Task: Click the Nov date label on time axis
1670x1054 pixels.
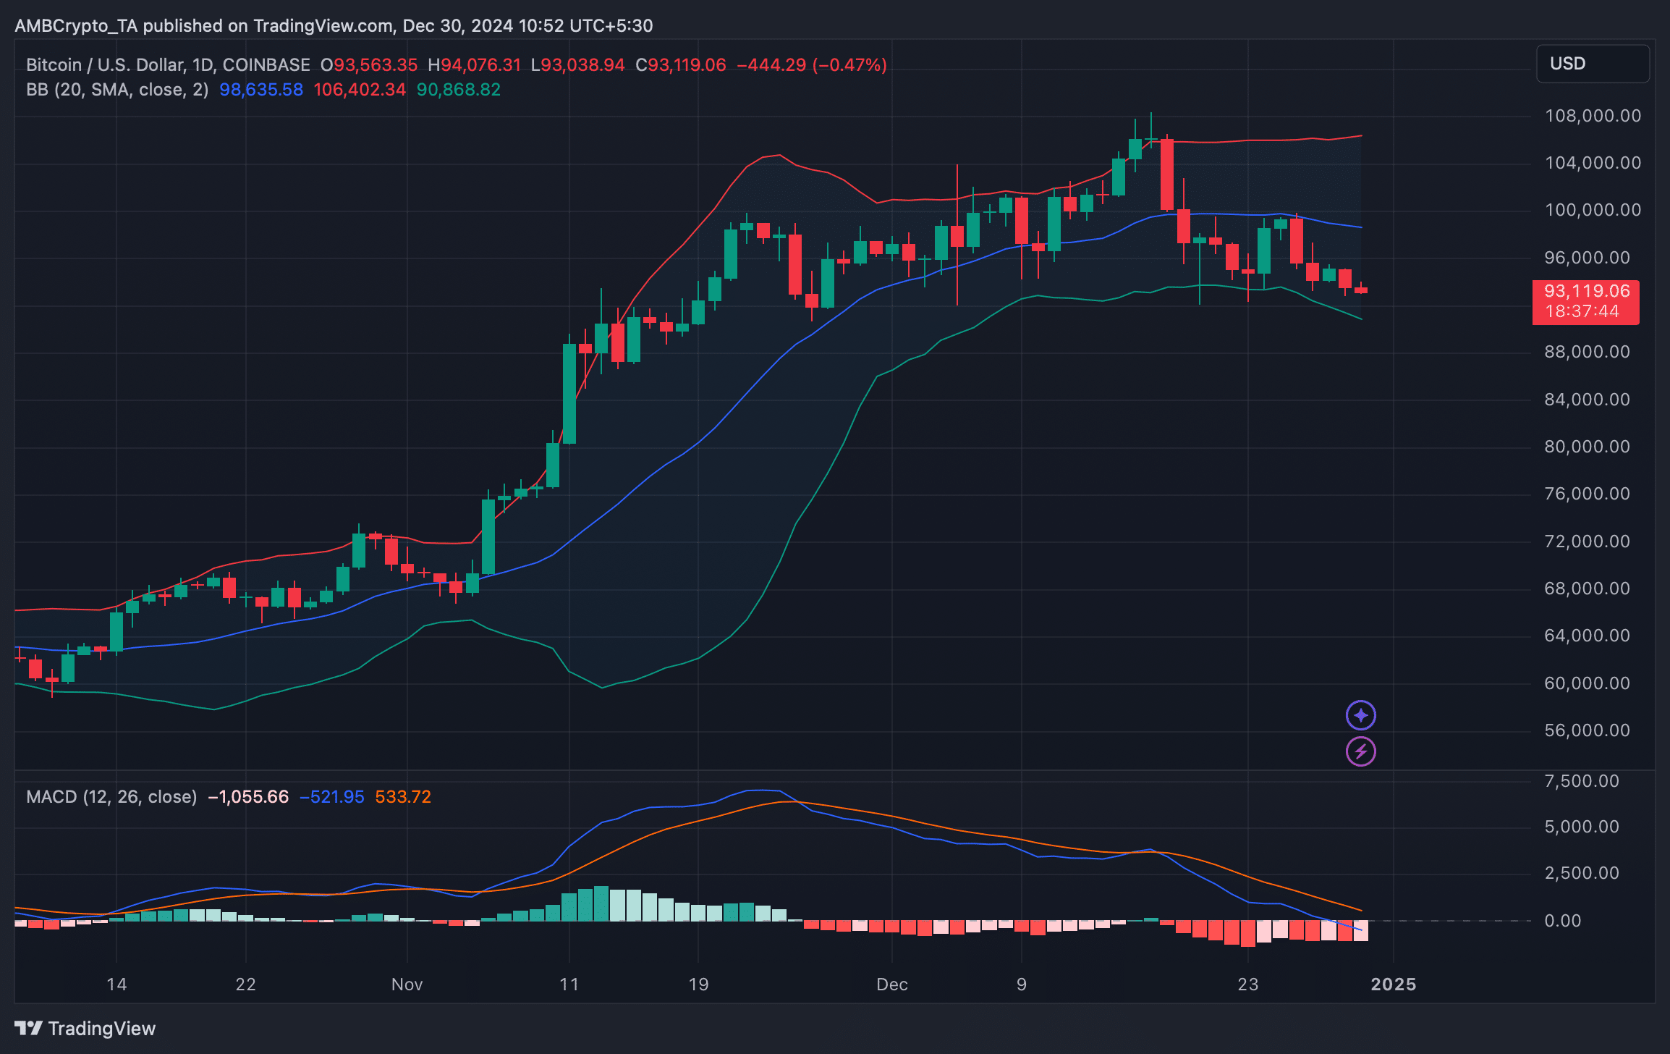Action: click(x=407, y=985)
